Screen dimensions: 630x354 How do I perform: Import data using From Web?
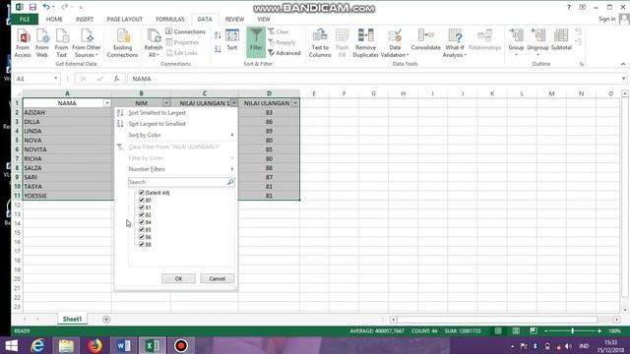(41, 43)
